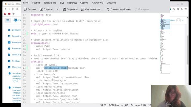Click the cursor position 34:28 in status bar
191x107 pixels.
click(103, 105)
